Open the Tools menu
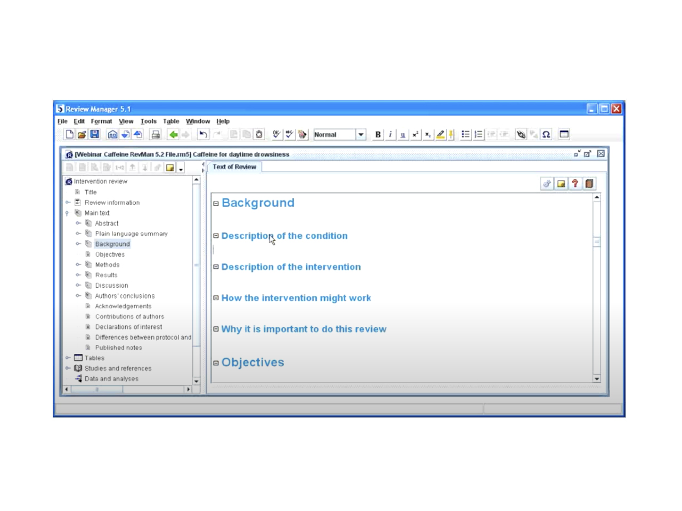This screenshot has height=511, width=682. pyautogui.click(x=149, y=121)
